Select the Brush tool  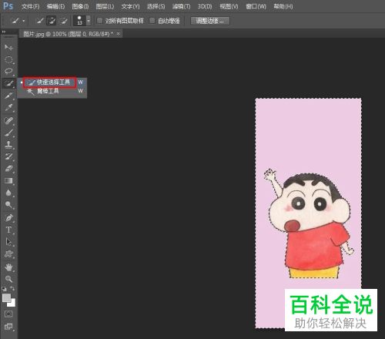[x=8, y=133]
